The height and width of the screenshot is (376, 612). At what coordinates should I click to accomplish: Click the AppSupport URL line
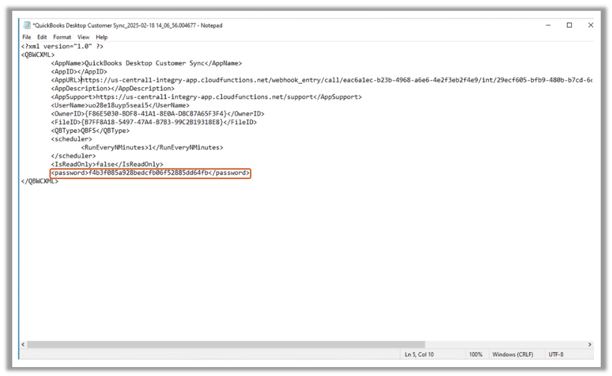coord(206,97)
